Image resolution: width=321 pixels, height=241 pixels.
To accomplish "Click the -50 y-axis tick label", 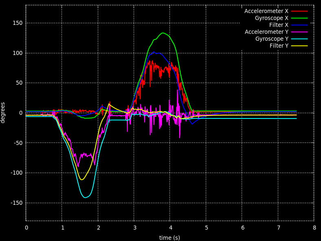I will point(18,143).
